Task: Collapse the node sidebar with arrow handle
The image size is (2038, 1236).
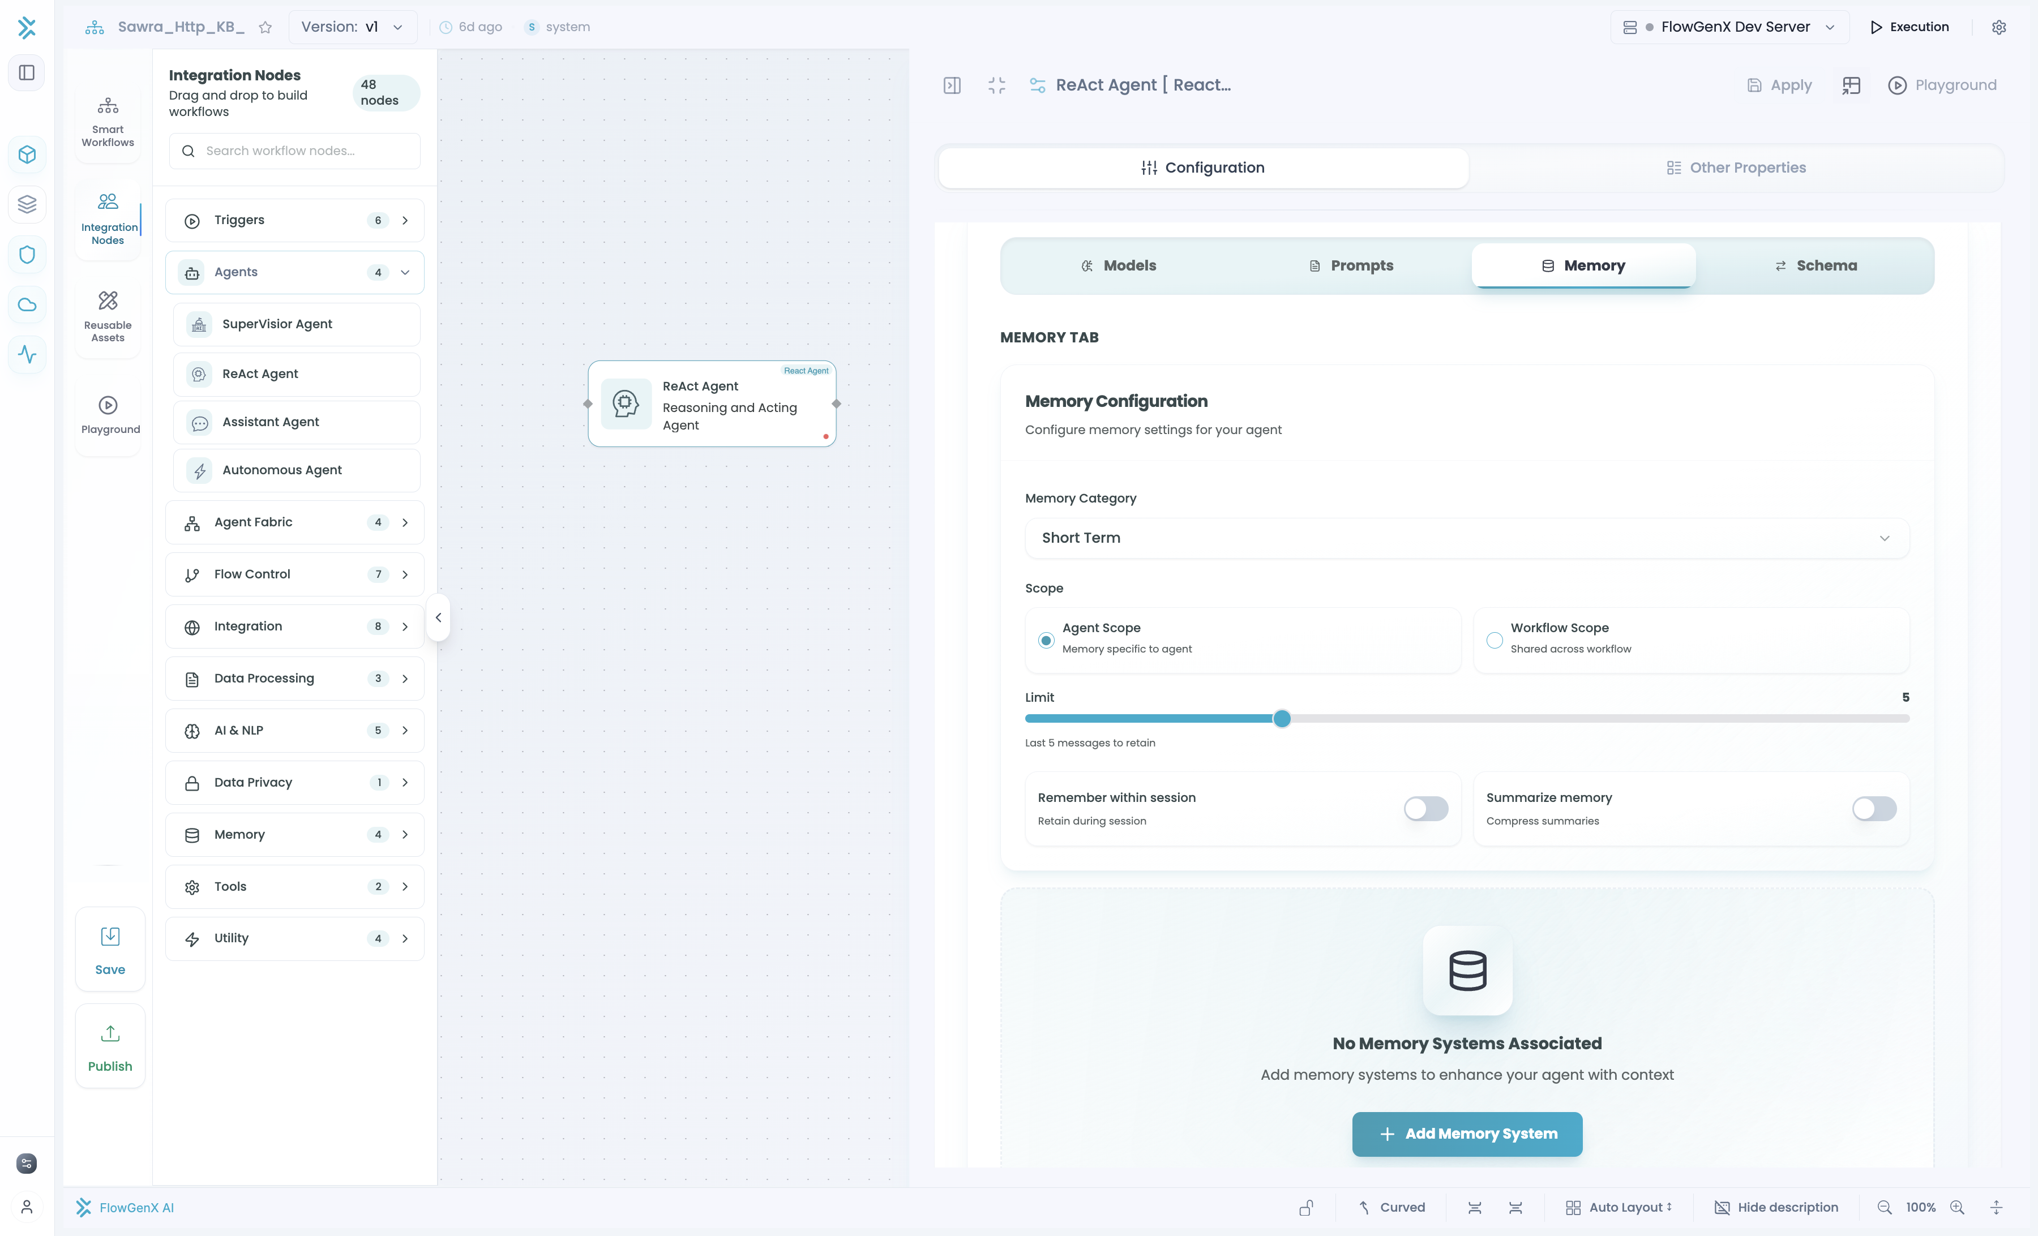Action: point(438,617)
